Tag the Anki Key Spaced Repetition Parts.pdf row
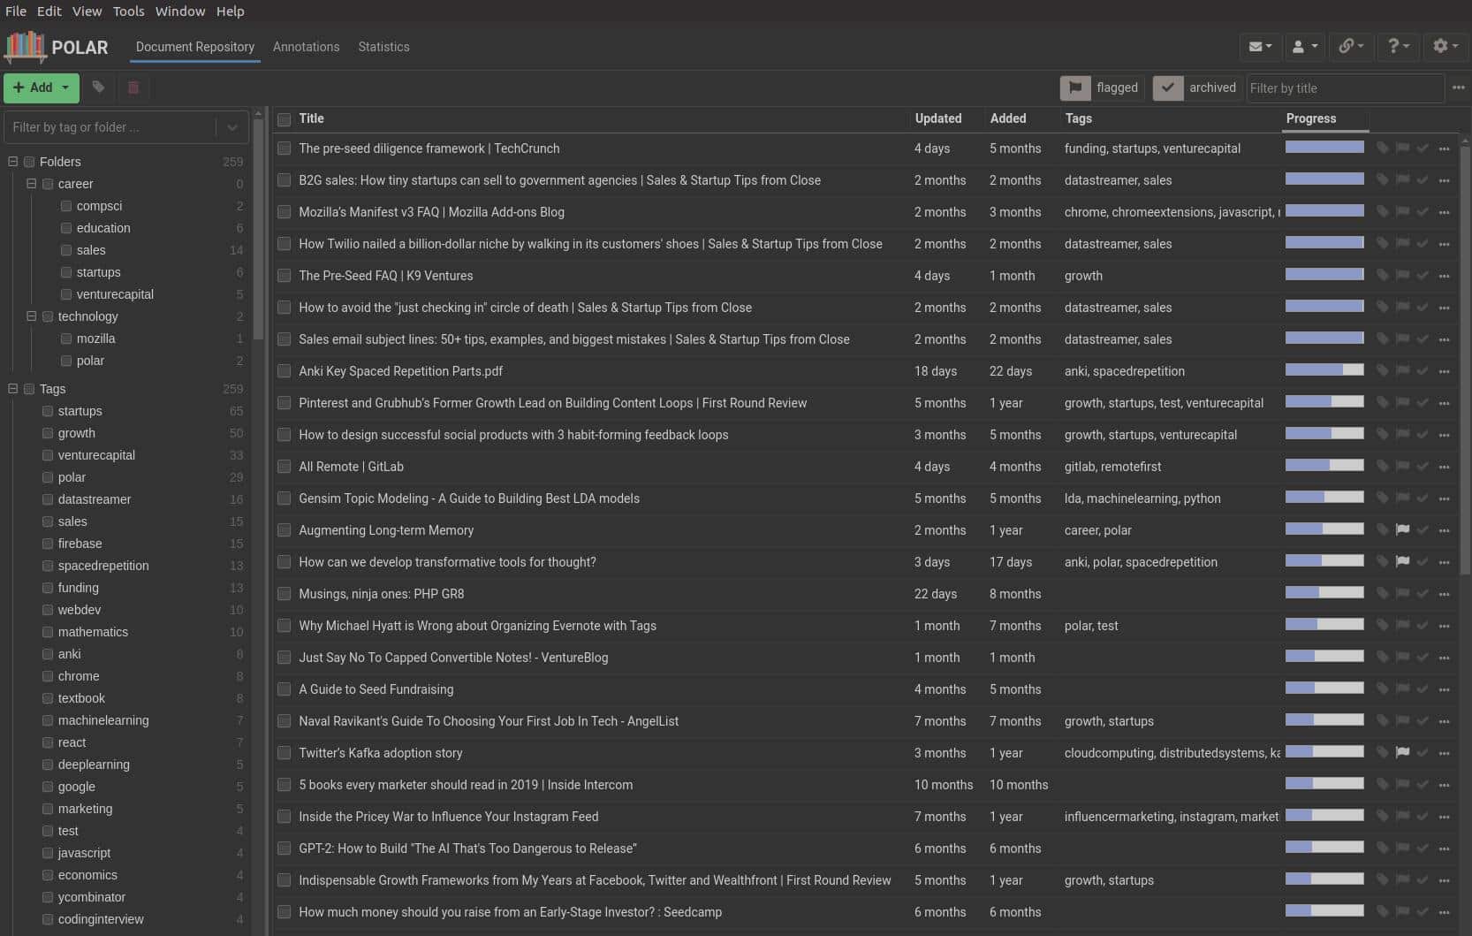The width and height of the screenshot is (1472, 936). point(1382,371)
